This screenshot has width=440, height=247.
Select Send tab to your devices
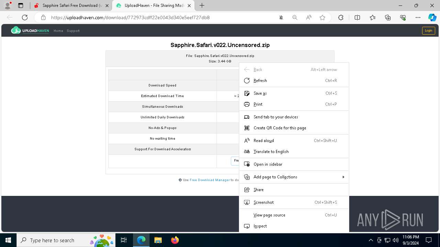pyautogui.click(x=294, y=117)
